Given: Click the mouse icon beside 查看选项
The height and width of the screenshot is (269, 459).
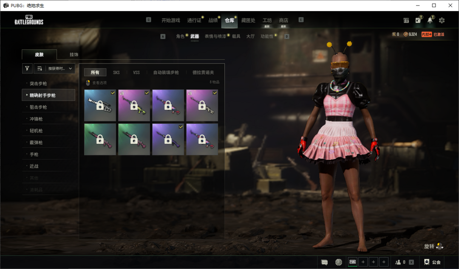Looking at the screenshot, I should click(88, 83).
